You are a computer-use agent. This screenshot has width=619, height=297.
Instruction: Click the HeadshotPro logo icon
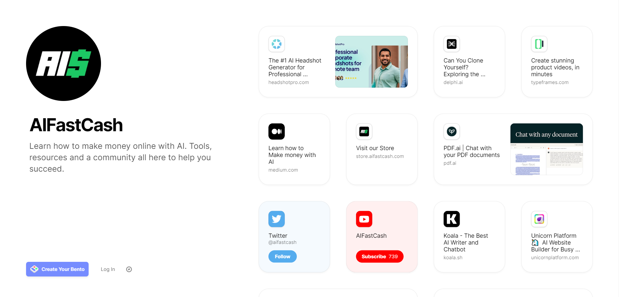pyautogui.click(x=277, y=44)
